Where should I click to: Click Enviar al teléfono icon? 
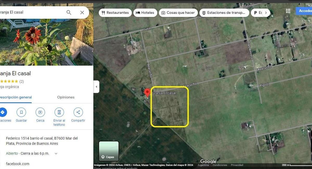click(x=59, y=112)
